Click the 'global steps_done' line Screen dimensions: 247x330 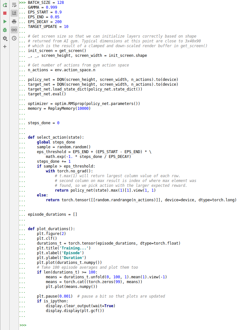tap(56, 142)
